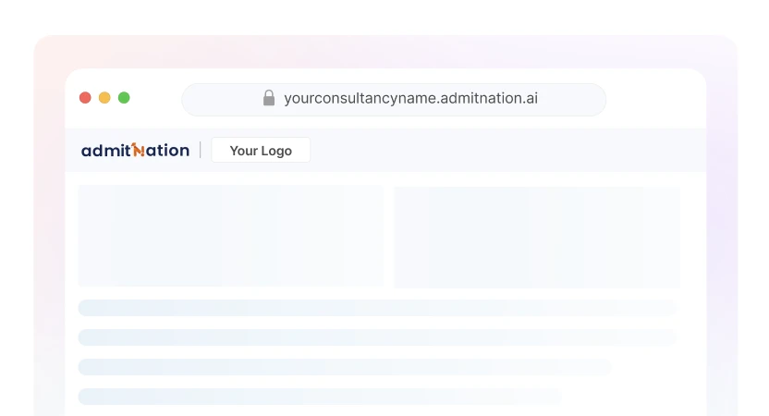Click the yourconsultancyname.admitnation.ai URL text
The width and height of the screenshot is (769, 416).
[410, 98]
